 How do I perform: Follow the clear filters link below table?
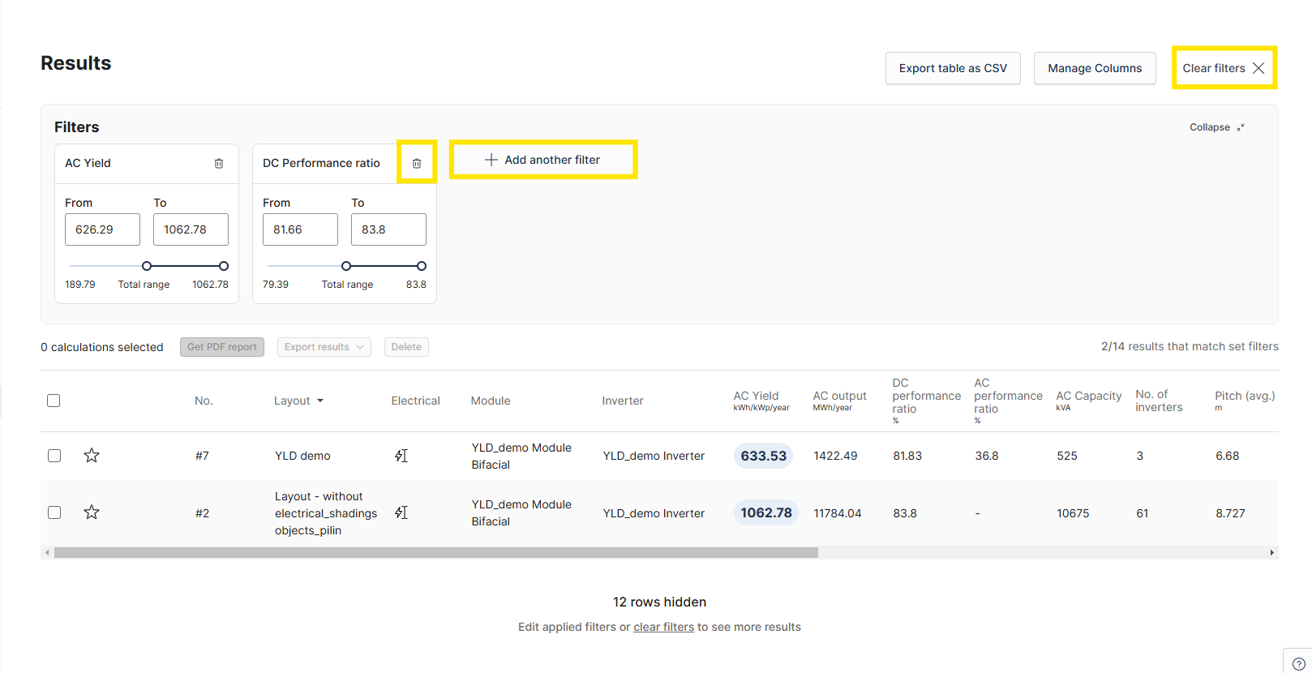coord(663,627)
